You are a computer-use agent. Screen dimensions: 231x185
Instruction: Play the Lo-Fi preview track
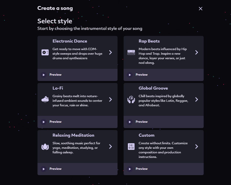coord(44,122)
